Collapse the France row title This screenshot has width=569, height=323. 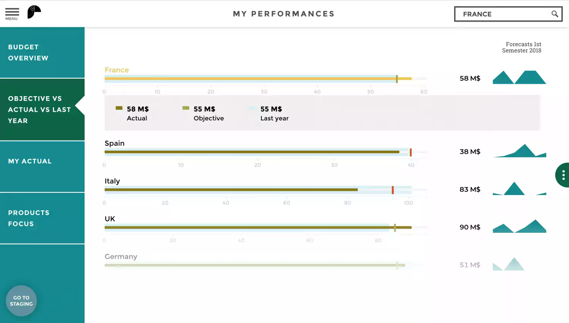[x=117, y=70]
